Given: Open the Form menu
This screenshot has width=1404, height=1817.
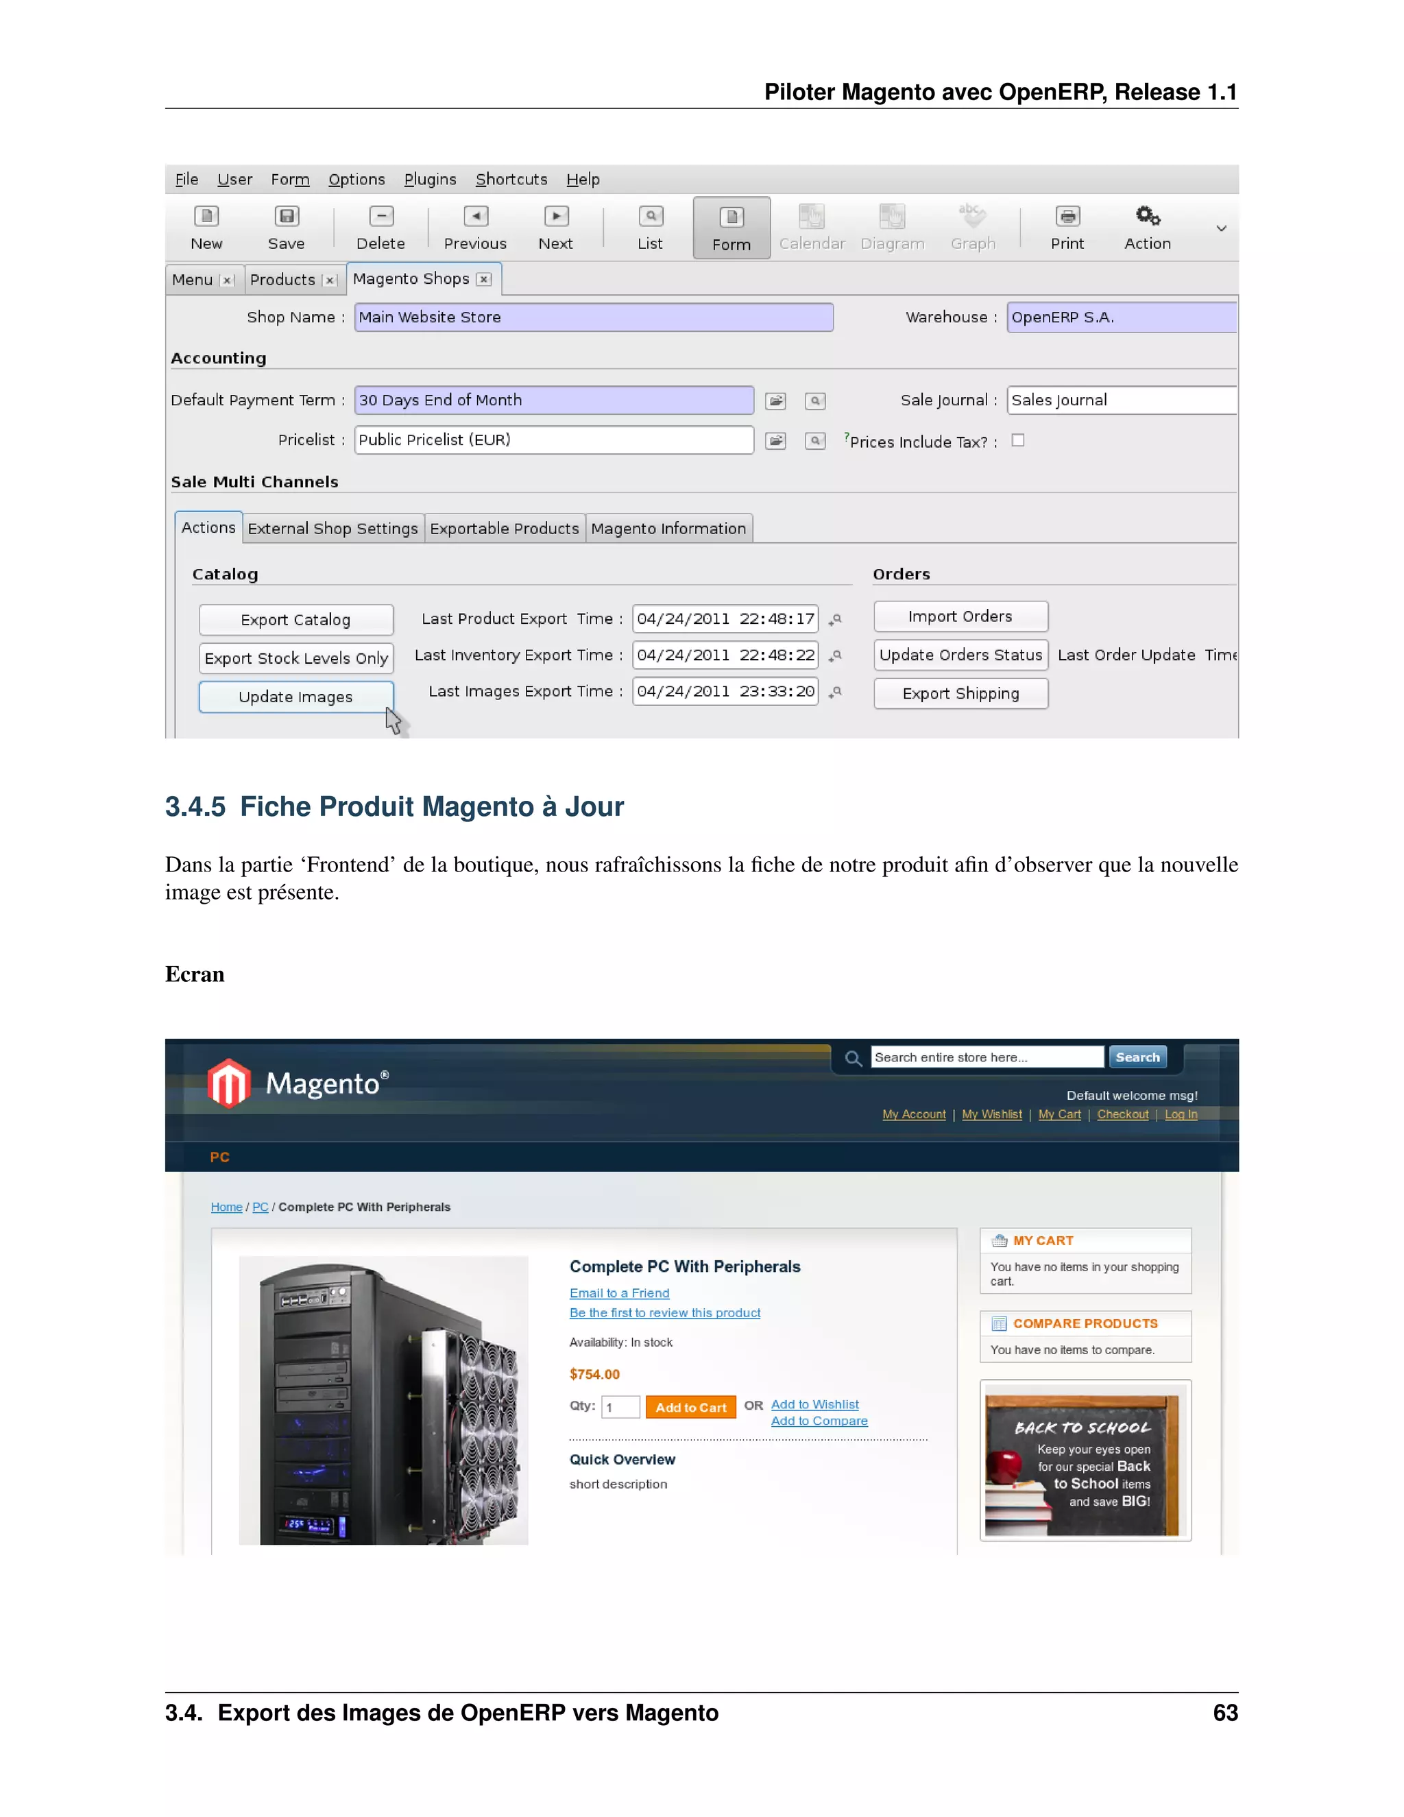Looking at the screenshot, I should pyautogui.click(x=290, y=179).
